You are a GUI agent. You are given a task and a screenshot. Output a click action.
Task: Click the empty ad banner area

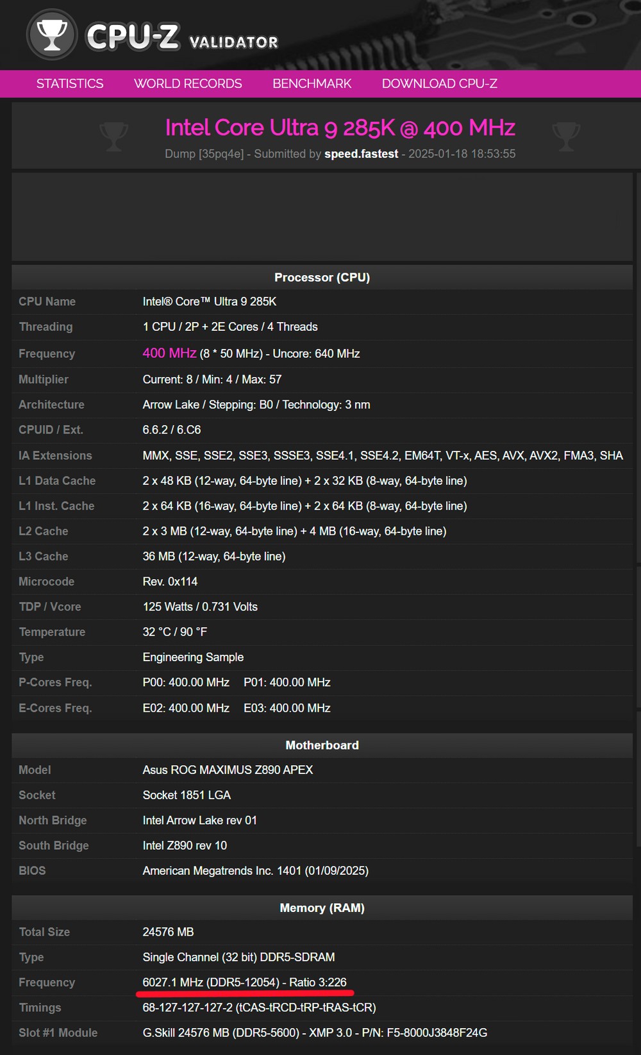[322, 215]
